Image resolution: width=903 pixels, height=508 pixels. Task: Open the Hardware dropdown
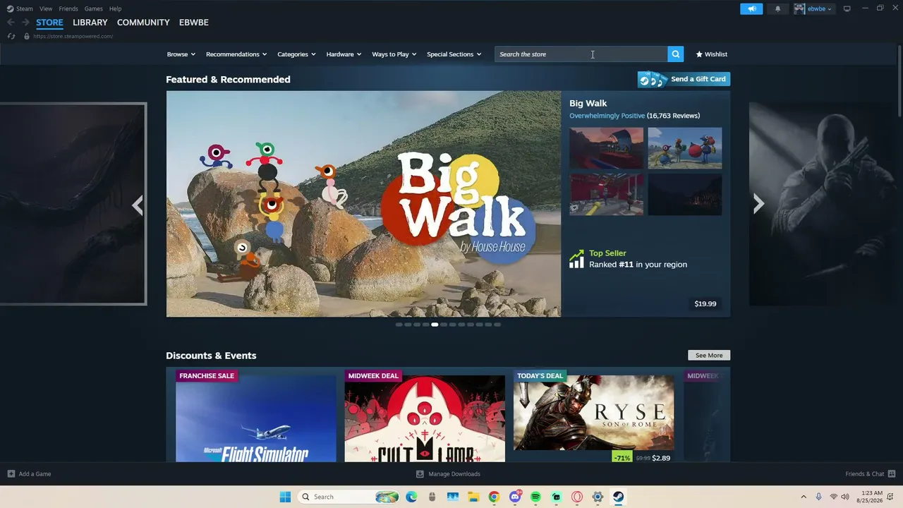coord(344,54)
